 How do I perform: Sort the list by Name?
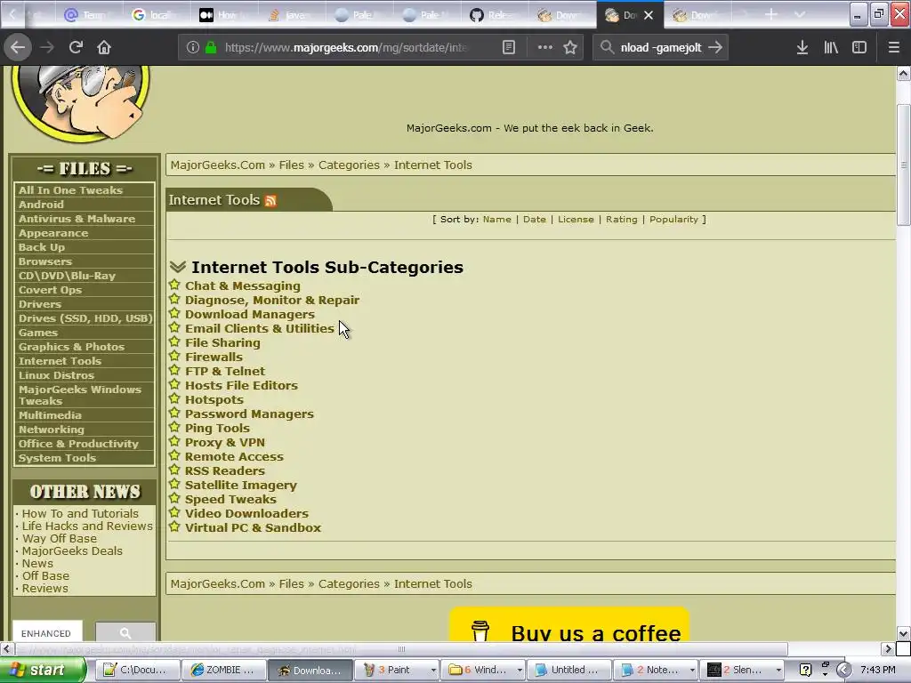click(x=496, y=220)
